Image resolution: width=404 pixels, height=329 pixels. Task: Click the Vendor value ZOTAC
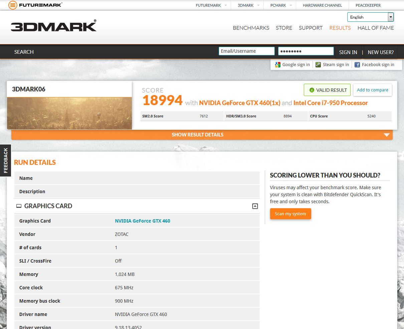pos(122,234)
